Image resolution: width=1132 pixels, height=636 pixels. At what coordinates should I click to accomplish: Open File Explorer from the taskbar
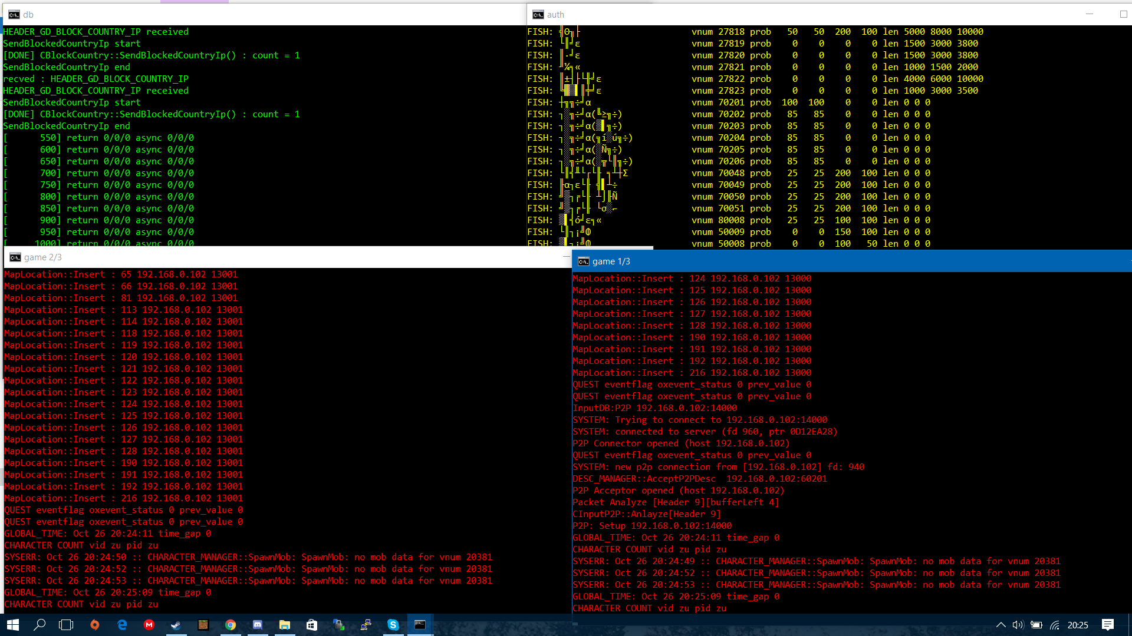pos(285,625)
